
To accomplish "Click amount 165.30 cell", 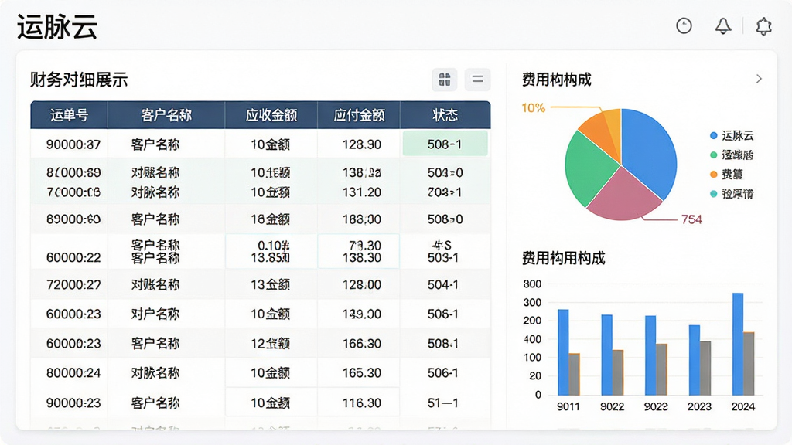I will click(362, 373).
